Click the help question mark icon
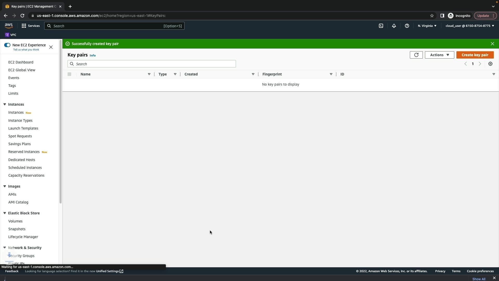 pos(407,26)
